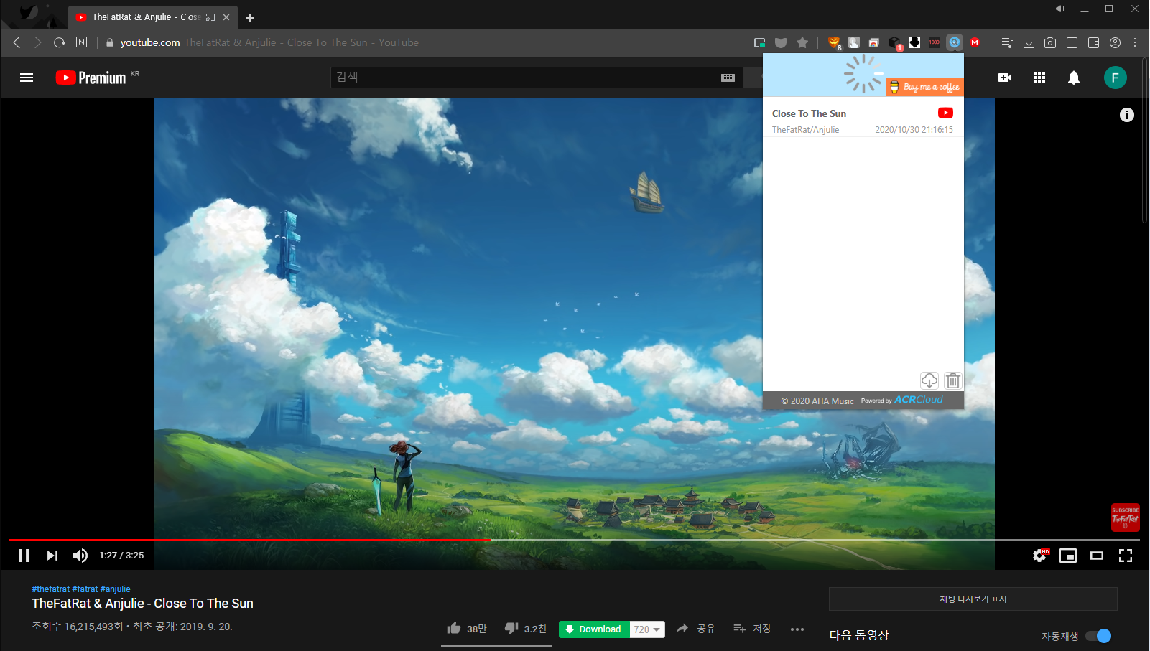Open the hand-pointer extension

(x=854, y=42)
